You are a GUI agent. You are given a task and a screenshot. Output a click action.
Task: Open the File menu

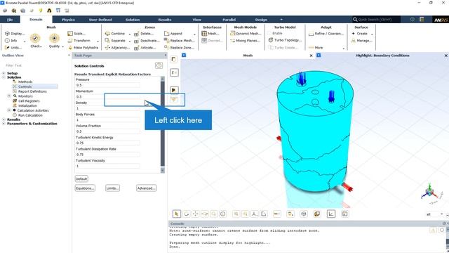[10, 20]
